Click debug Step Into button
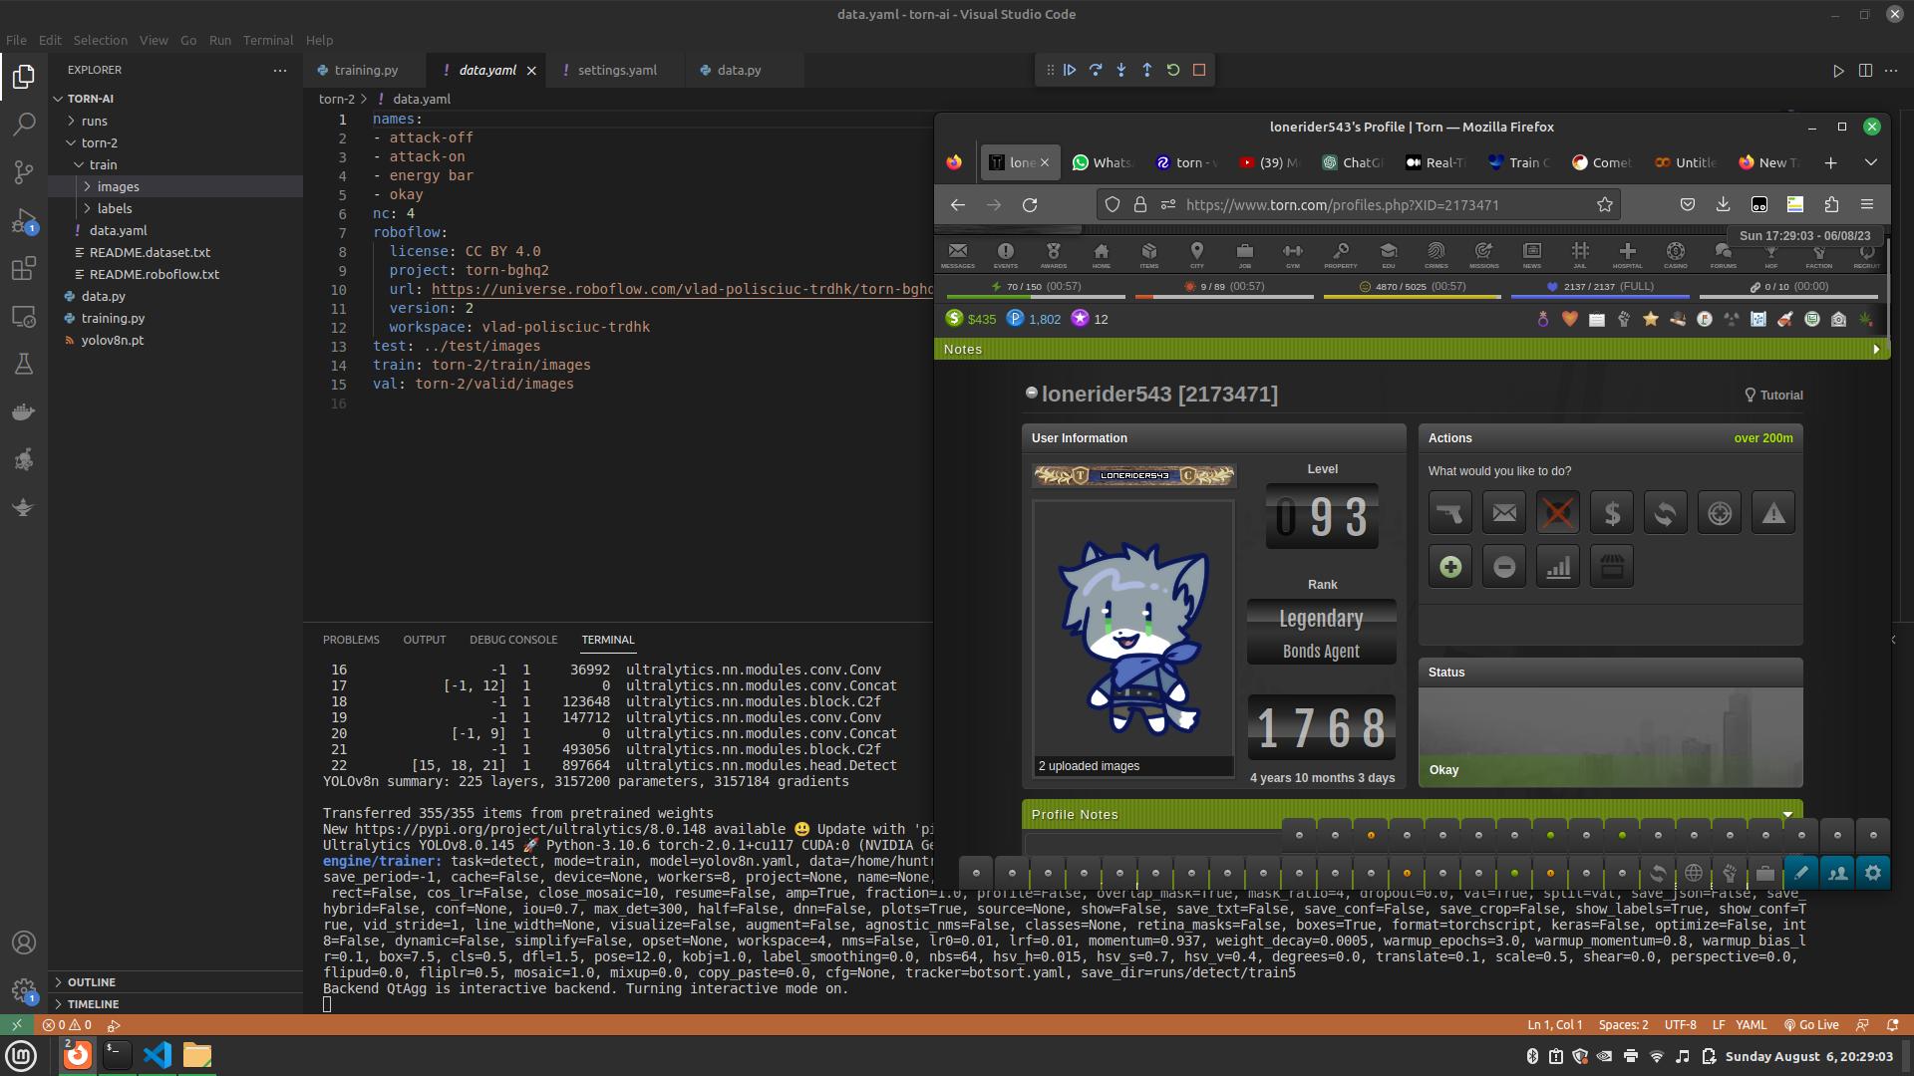 click(x=1121, y=70)
